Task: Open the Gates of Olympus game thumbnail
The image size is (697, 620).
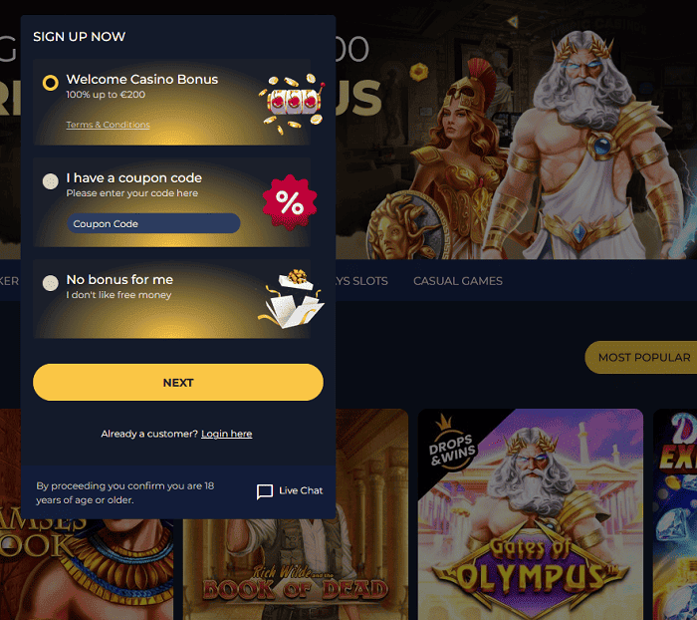Action: (x=531, y=514)
